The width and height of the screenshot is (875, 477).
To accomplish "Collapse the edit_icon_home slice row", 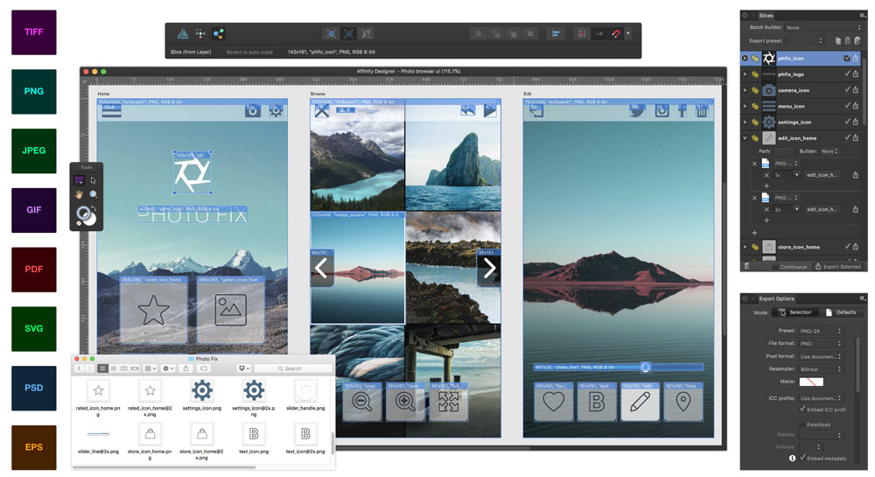I will pyautogui.click(x=745, y=137).
